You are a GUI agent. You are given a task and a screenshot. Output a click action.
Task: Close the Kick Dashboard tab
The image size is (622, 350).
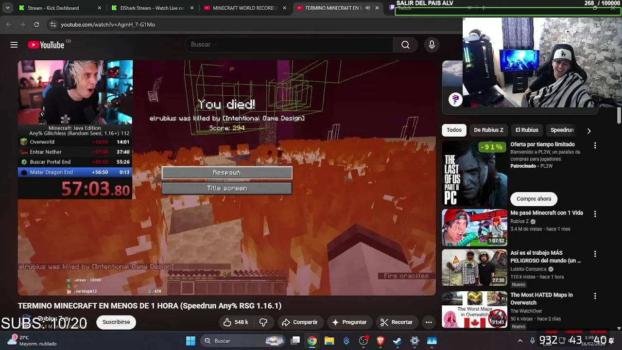click(100, 8)
